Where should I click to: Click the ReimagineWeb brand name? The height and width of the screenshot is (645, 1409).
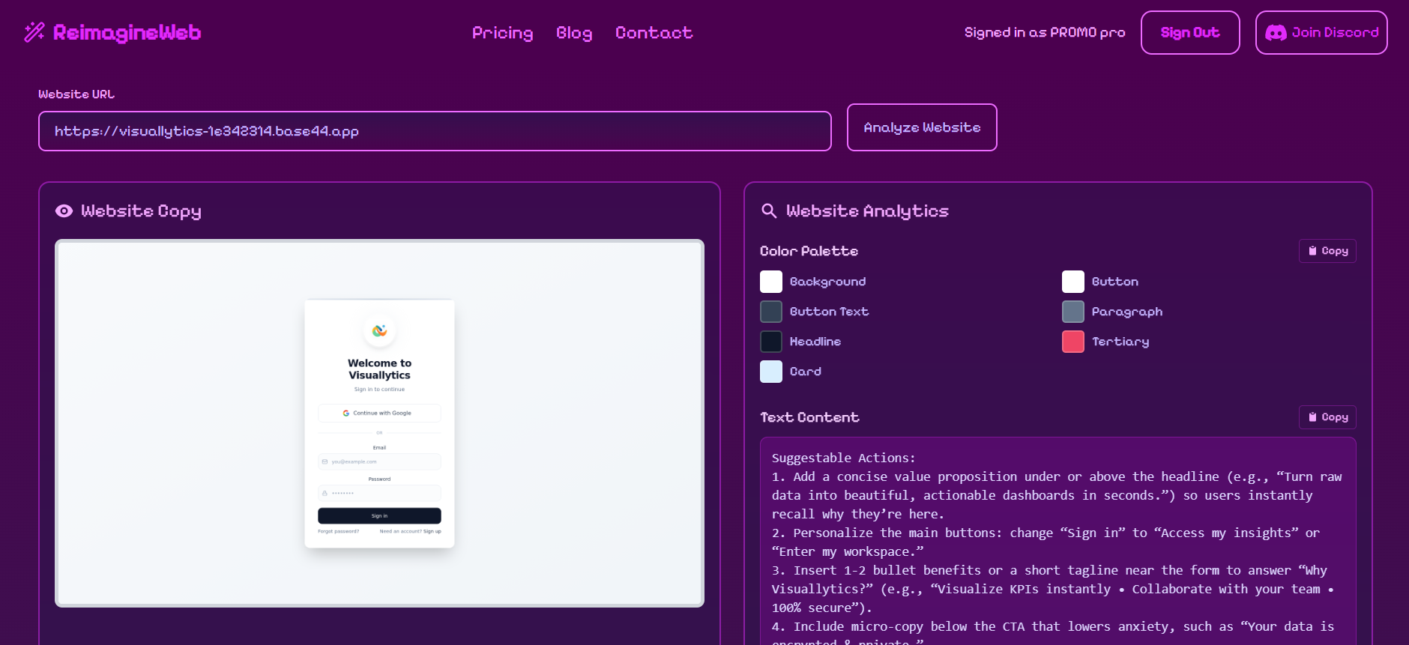tap(127, 33)
